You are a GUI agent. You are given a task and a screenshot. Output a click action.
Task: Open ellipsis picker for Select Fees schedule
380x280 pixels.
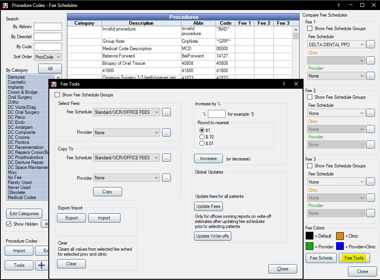pyautogui.click(x=166, y=112)
